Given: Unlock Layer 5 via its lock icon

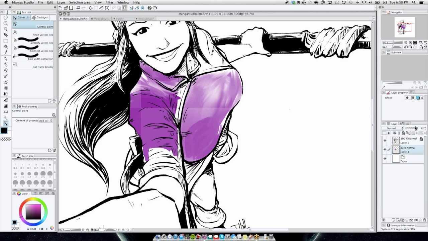Looking at the screenshot, I should pos(421,139).
